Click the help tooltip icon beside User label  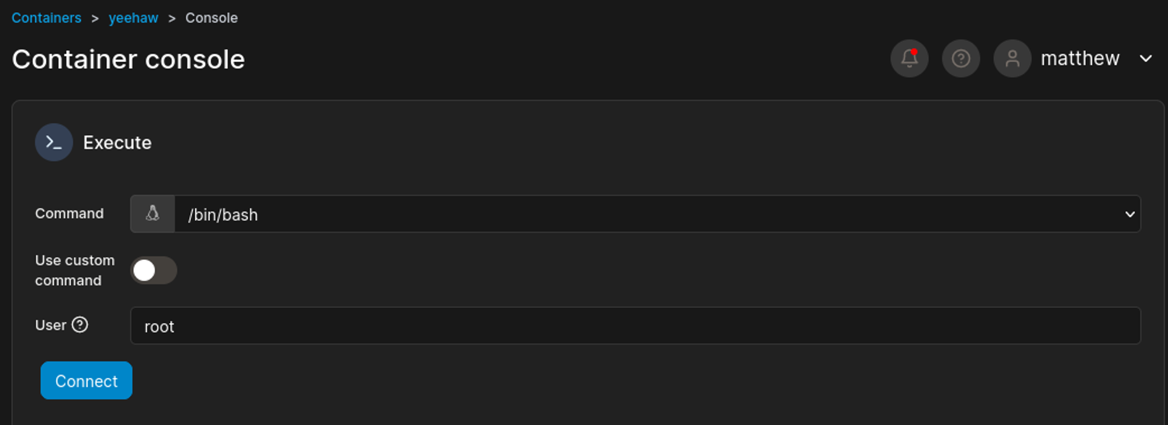(x=80, y=325)
